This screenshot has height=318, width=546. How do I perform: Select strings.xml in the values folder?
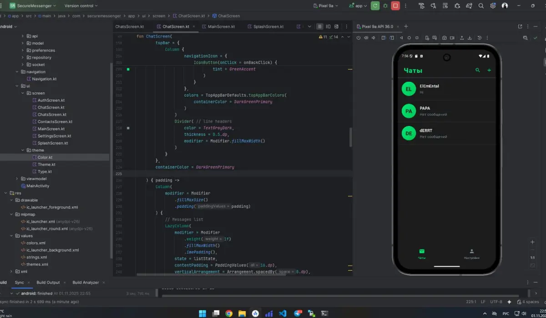36,257
